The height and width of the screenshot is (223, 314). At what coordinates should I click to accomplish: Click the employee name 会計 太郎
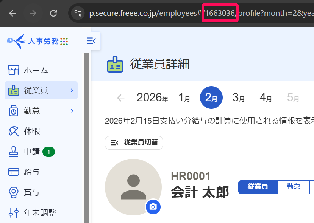pos(200,192)
